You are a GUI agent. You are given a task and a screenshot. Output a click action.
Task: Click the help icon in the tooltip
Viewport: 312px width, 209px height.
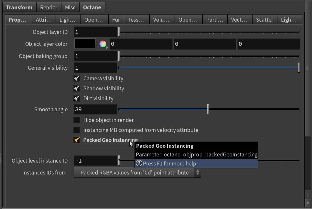pyautogui.click(x=139, y=164)
